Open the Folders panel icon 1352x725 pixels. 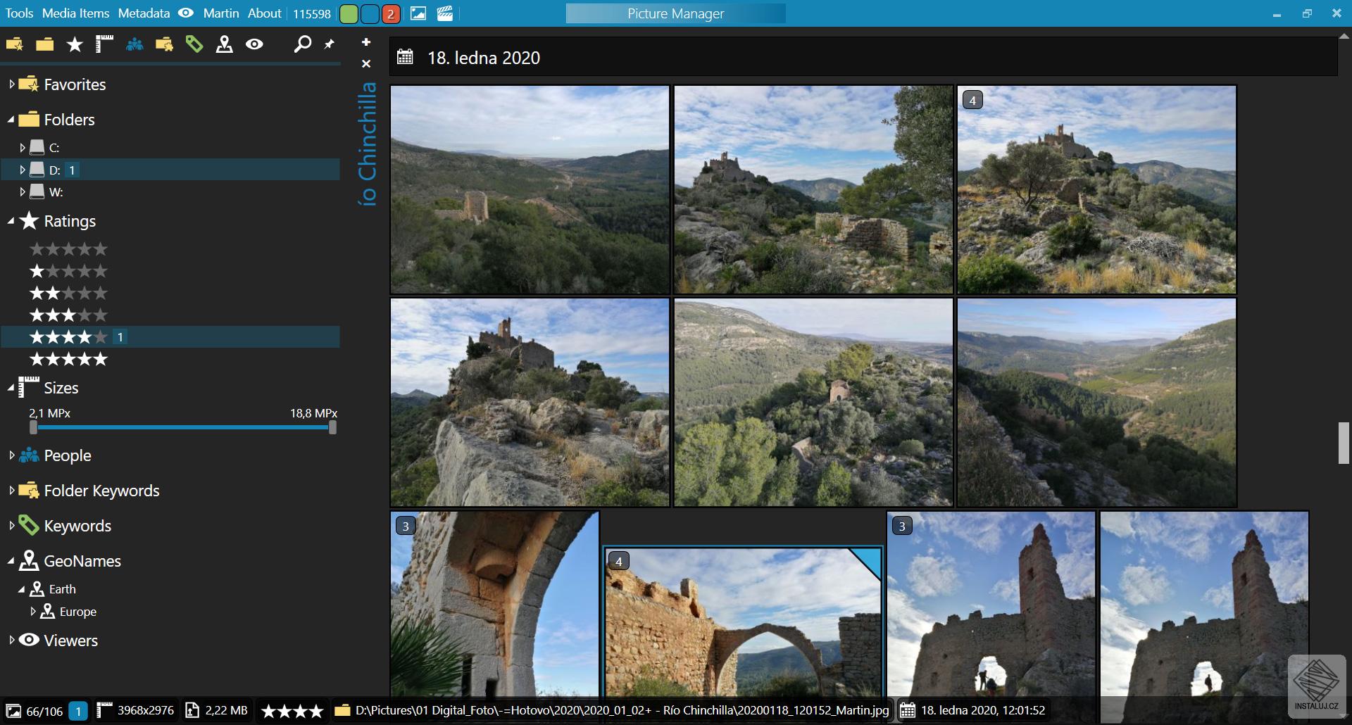44,44
